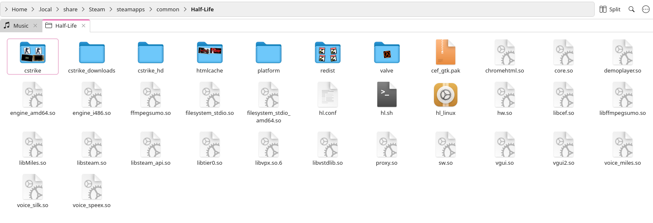
Task: Select the ffmpegsumo.so file icon
Action: coord(151,94)
